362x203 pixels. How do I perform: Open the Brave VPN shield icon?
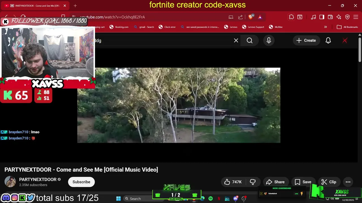click(x=347, y=17)
